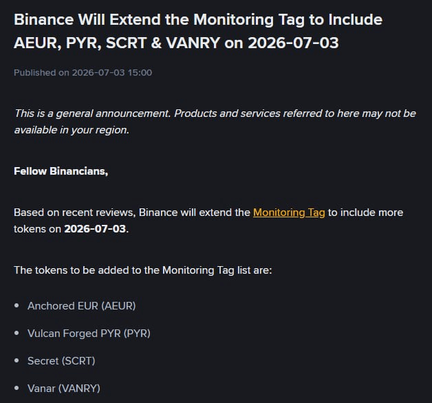The height and width of the screenshot is (403, 432).
Task: Select the Vanar (VANRY) list item
Action: click(x=64, y=389)
